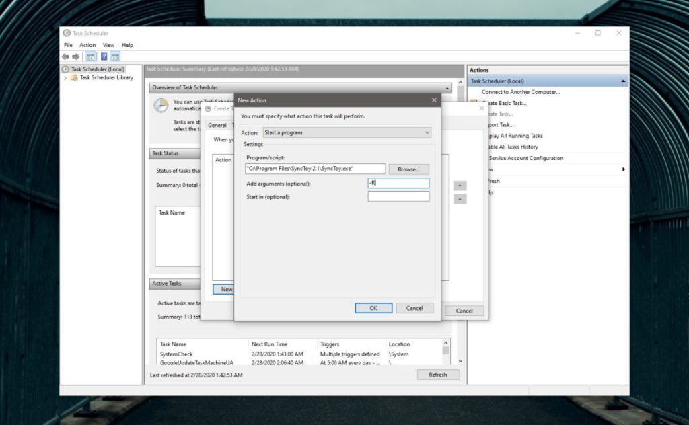Select the back navigation arrow icon
The height and width of the screenshot is (425, 689).
pos(64,56)
